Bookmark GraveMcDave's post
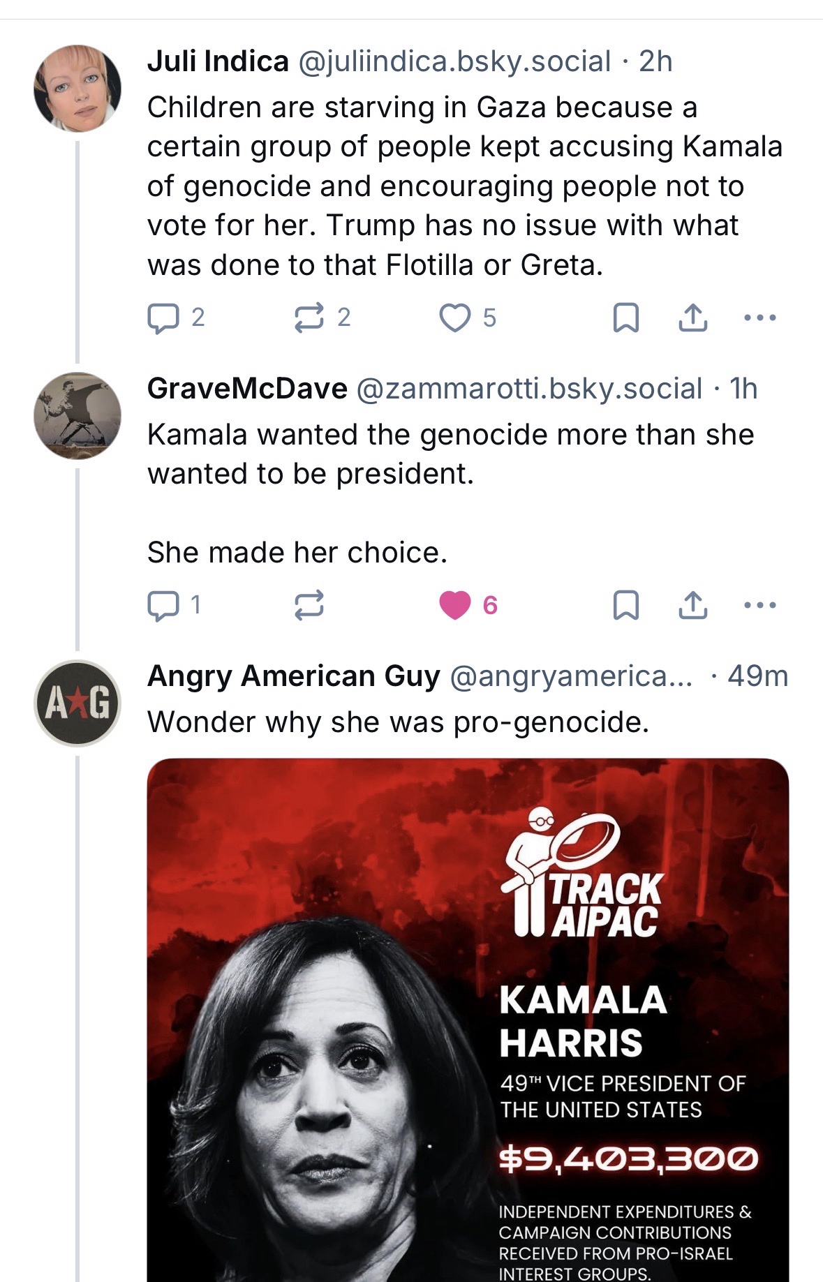Viewport: 823px width, 1282px height. point(625,605)
